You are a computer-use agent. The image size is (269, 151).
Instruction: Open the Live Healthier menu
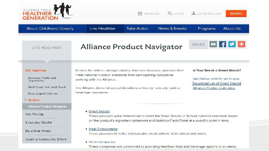click(x=103, y=29)
